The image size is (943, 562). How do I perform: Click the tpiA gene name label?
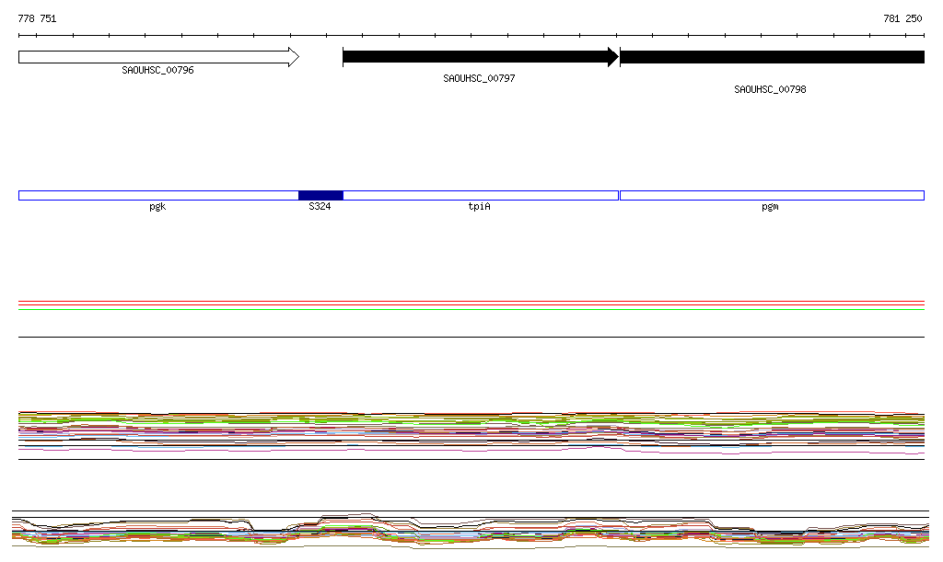click(x=479, y=207)
